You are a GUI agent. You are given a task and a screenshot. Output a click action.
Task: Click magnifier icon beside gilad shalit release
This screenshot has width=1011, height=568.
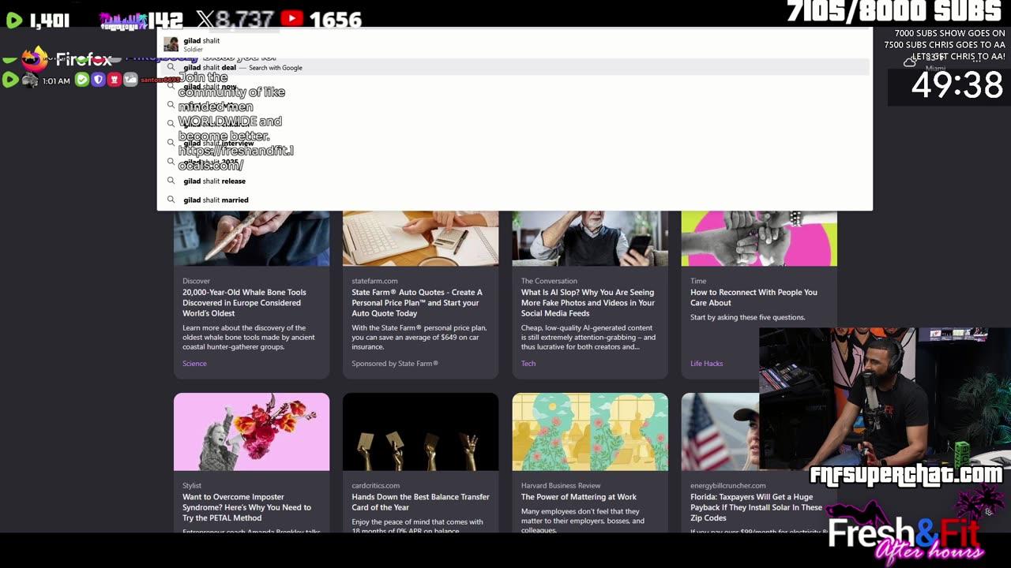tap(171, 181)
